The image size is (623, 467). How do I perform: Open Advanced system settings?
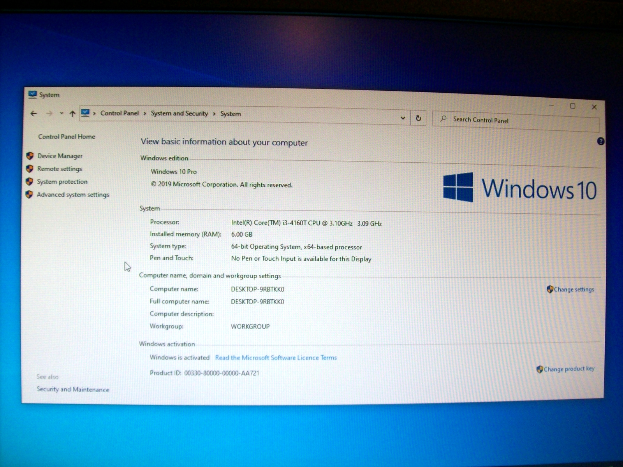pyautogui.click(x=73, y=195)
